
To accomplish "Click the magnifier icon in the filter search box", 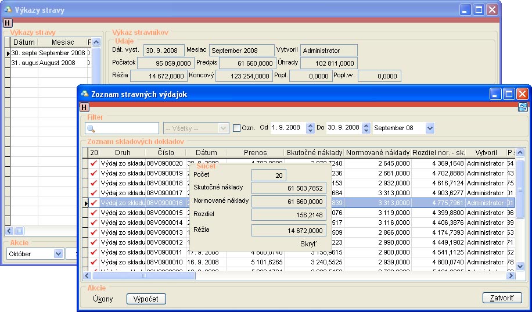I will (x=91, y=128).
